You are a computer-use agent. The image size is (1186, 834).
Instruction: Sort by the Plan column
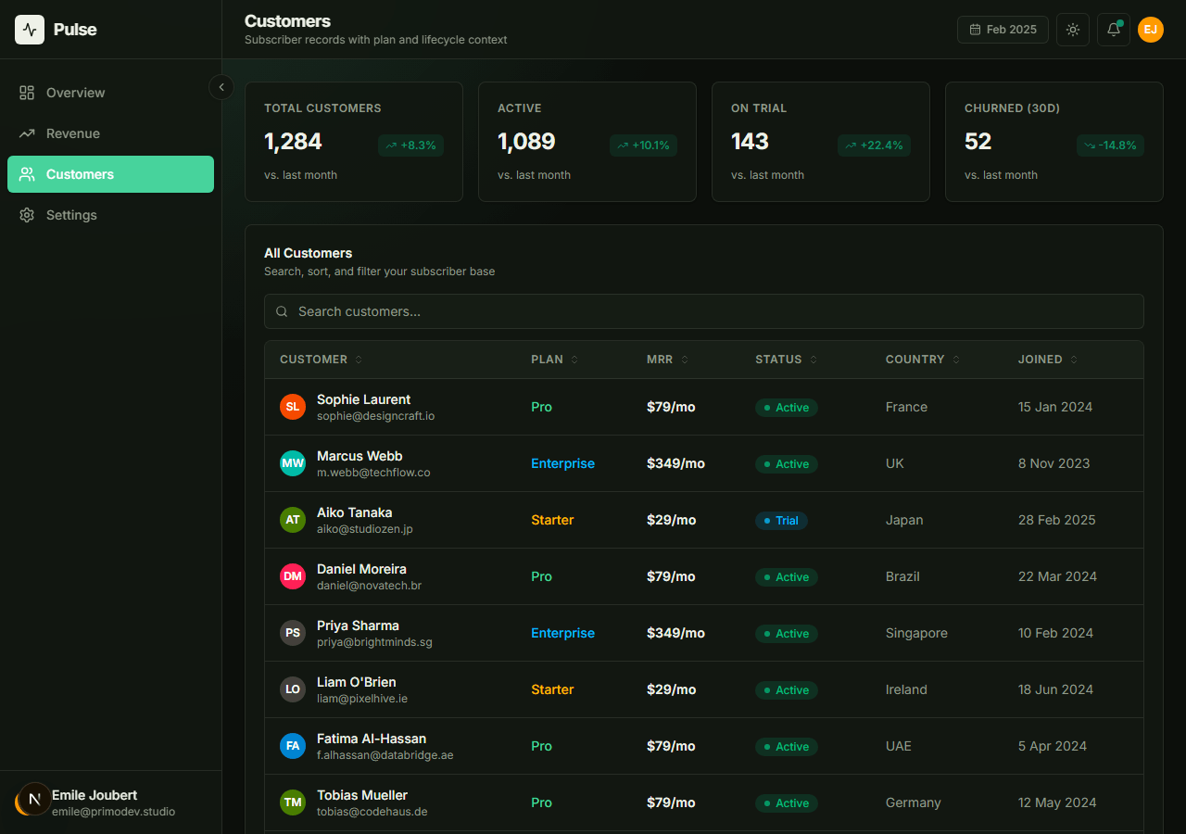click(x=554, y=360)
